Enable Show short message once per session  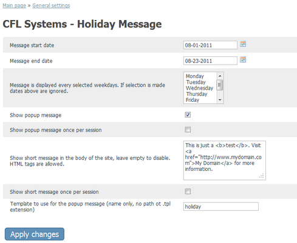click(188, 191)
